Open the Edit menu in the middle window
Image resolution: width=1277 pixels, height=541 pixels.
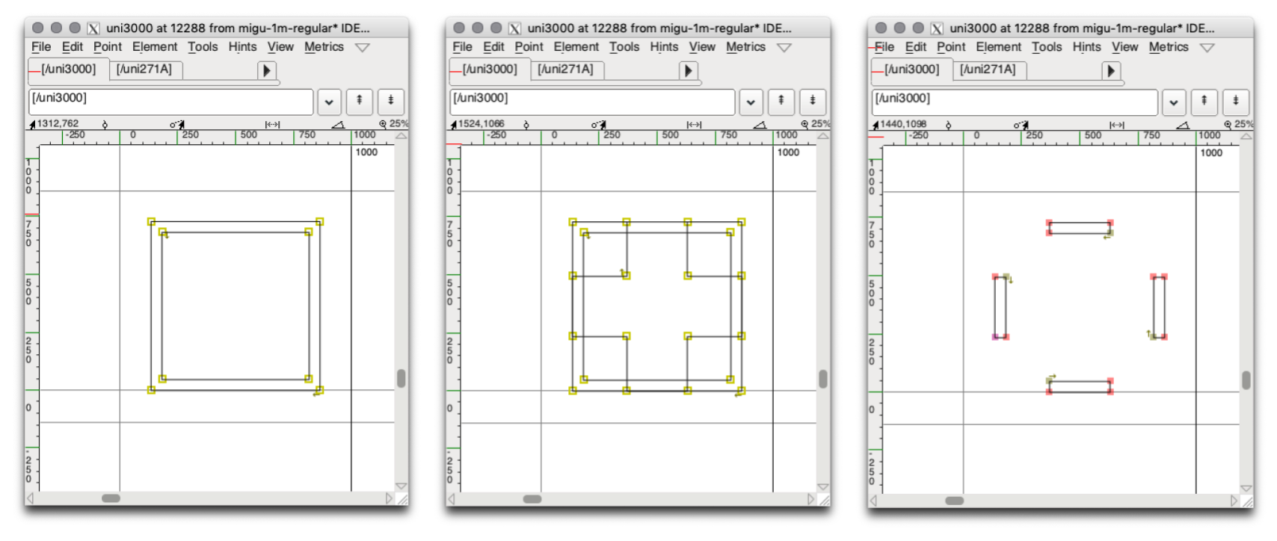tap(494, 47)
